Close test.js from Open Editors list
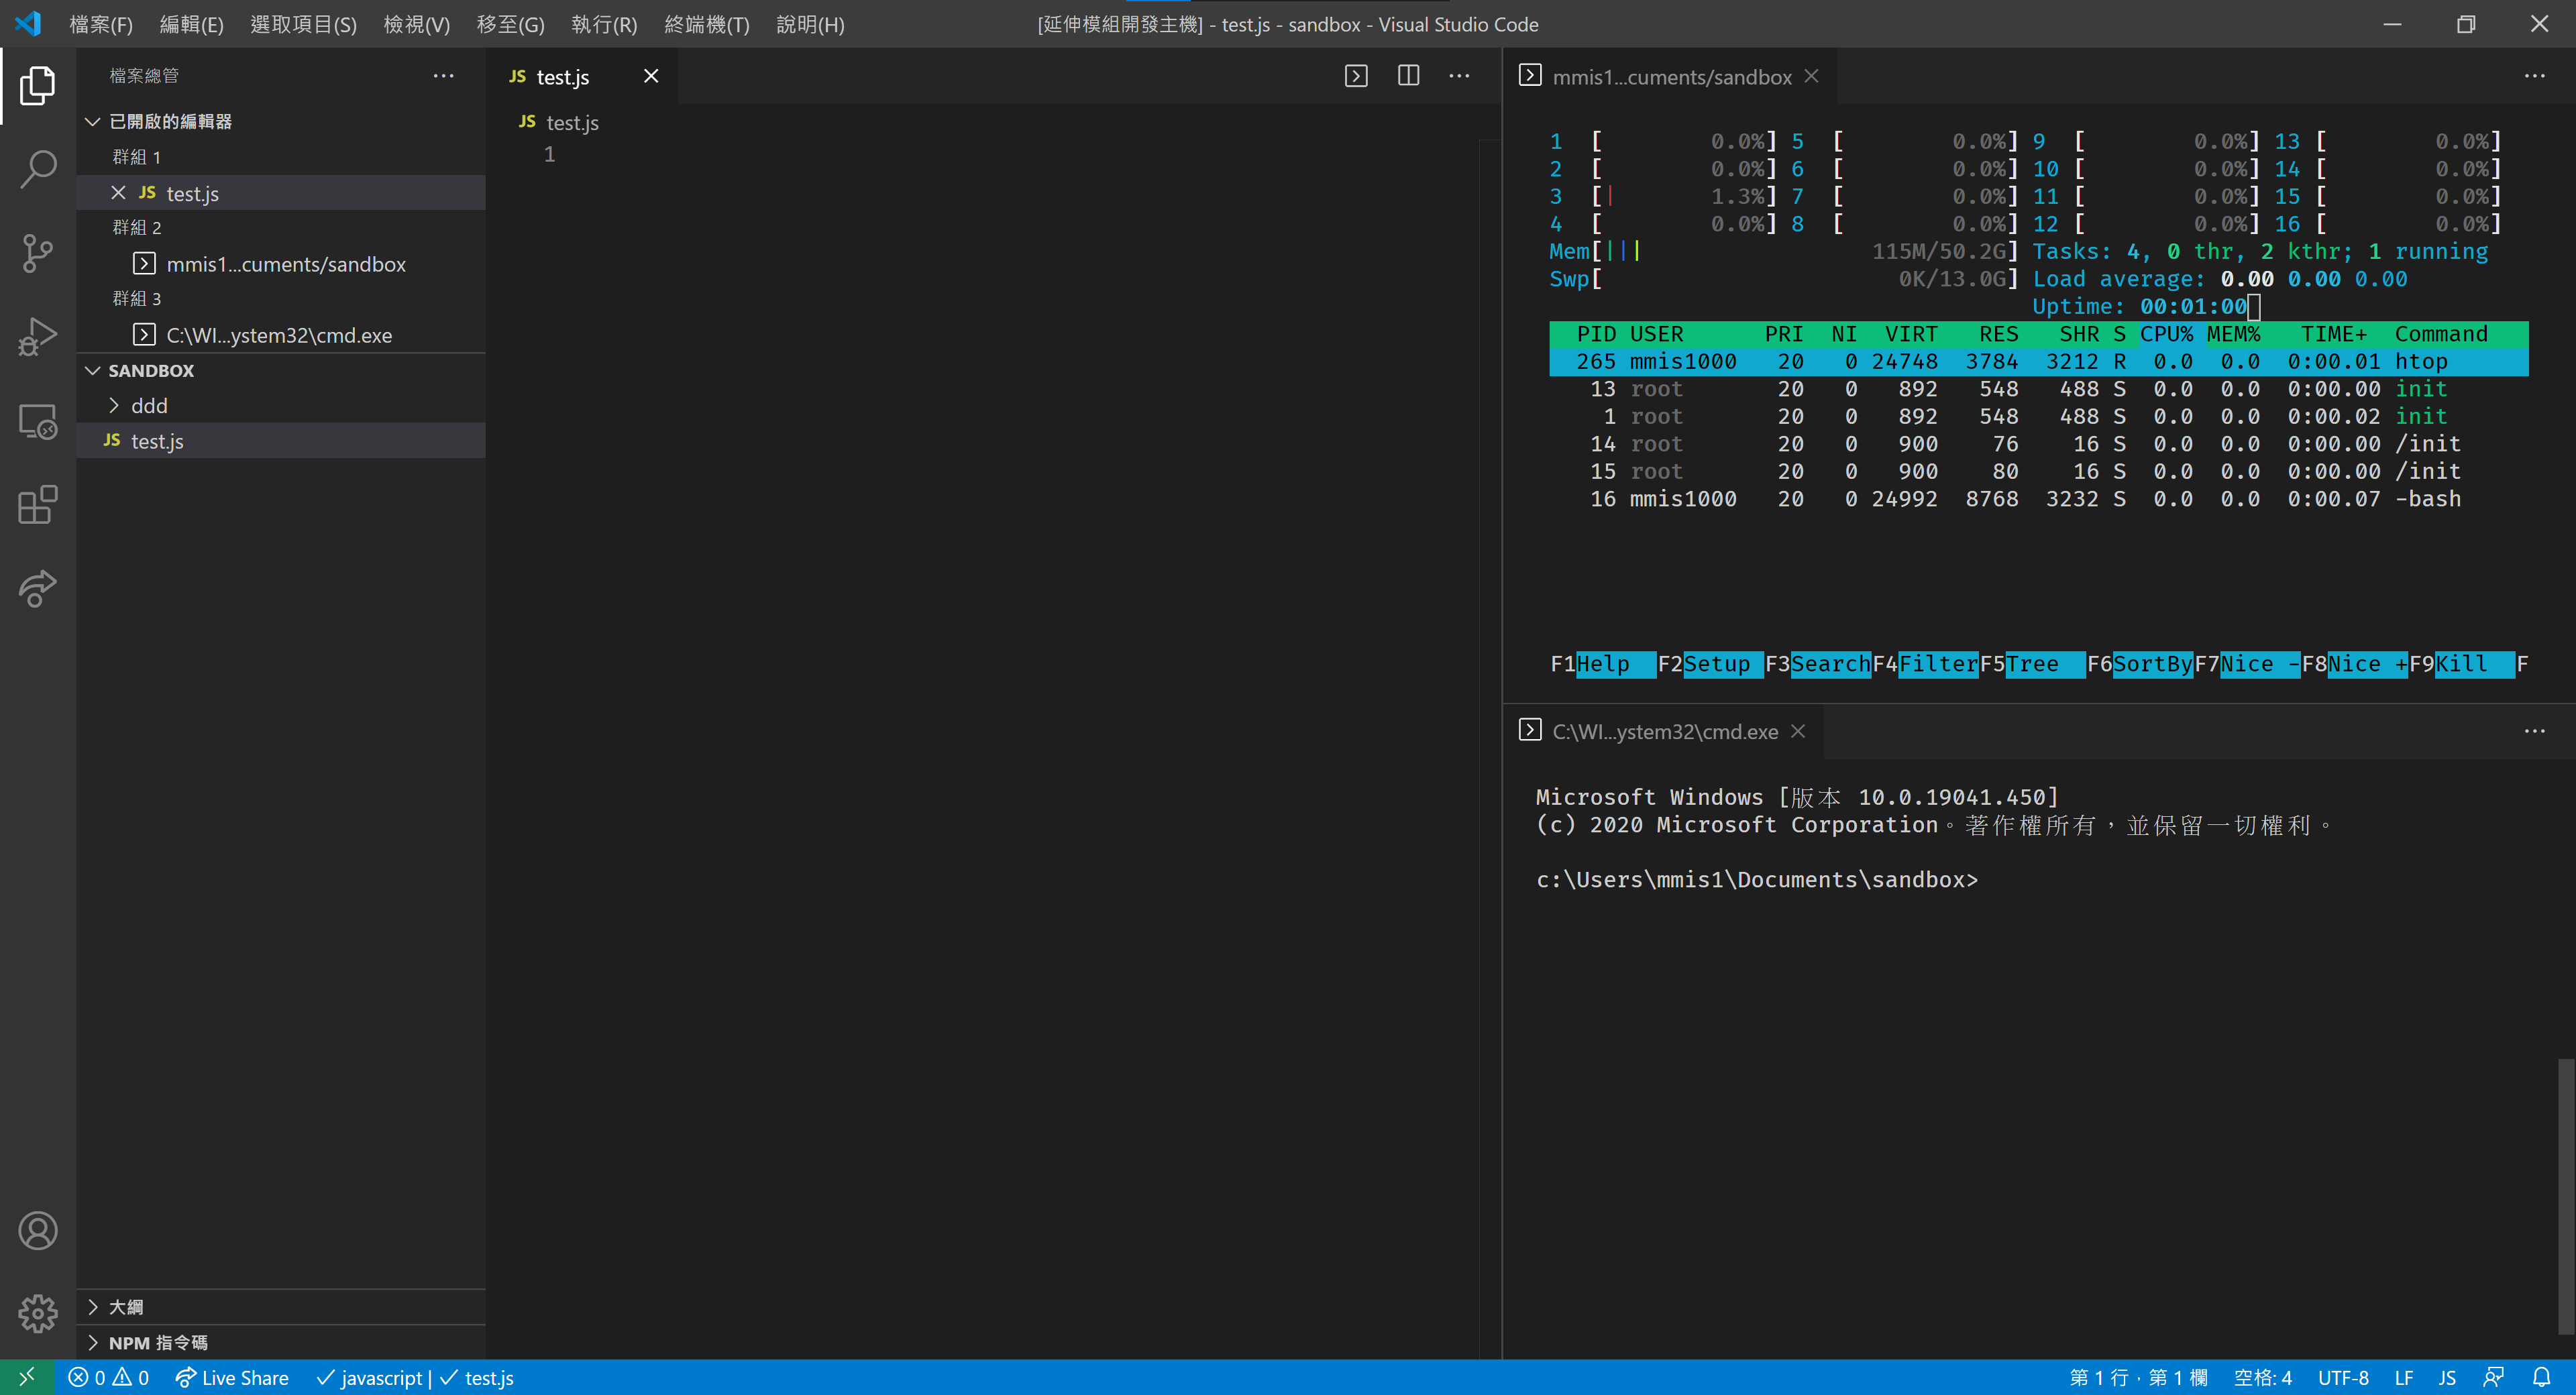 (118, 193)
